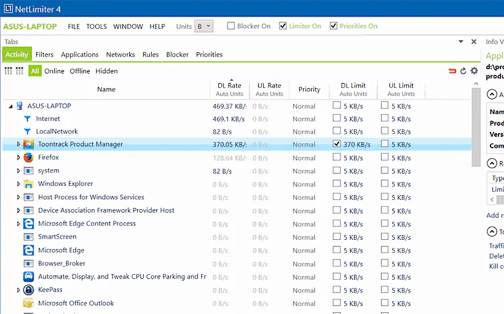Image resolution: width=504 pixels, height=314 pixels.
Task: Show Hidden items
Action: tap(106, 71)
